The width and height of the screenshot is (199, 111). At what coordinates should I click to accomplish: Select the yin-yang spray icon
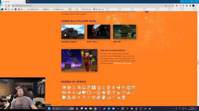[x=64, y=88]
